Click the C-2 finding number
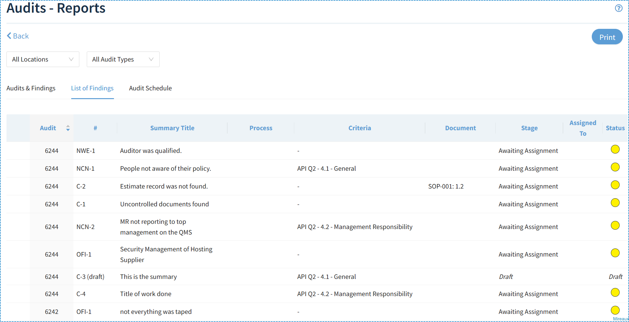 tap(81, 186)
